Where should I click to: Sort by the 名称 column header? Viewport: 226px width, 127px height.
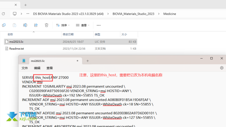pyautogui.click(x=10, y=35)
